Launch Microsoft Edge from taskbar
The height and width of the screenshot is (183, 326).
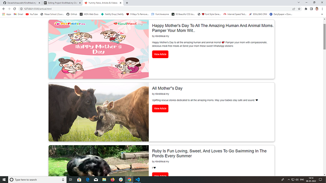[x=88, y=180]
